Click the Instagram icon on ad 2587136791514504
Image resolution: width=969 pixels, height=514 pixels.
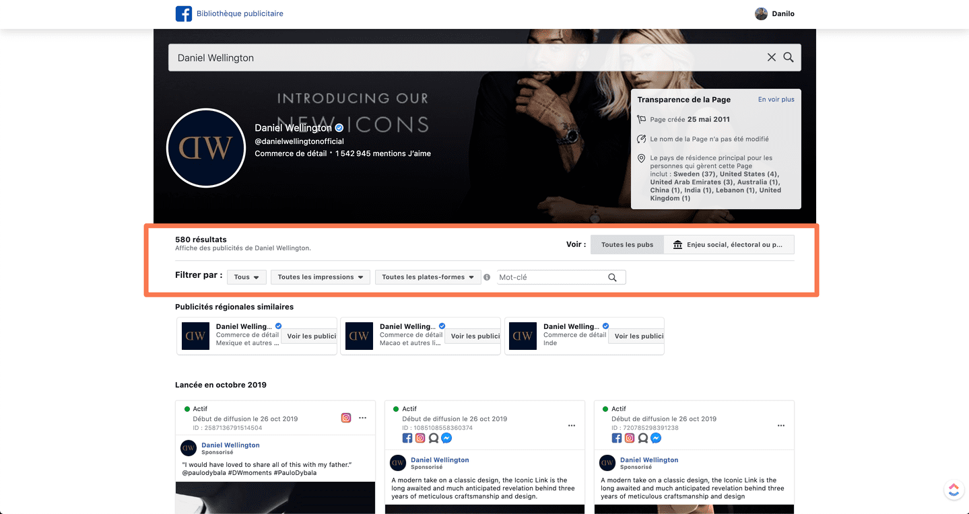point(346,418)
